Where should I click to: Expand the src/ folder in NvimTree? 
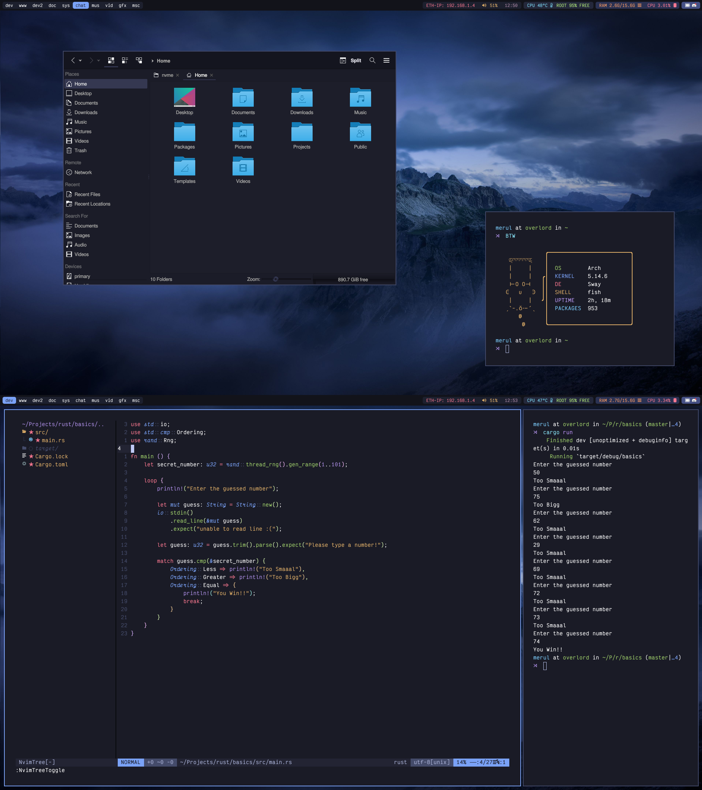pos(42,432)
